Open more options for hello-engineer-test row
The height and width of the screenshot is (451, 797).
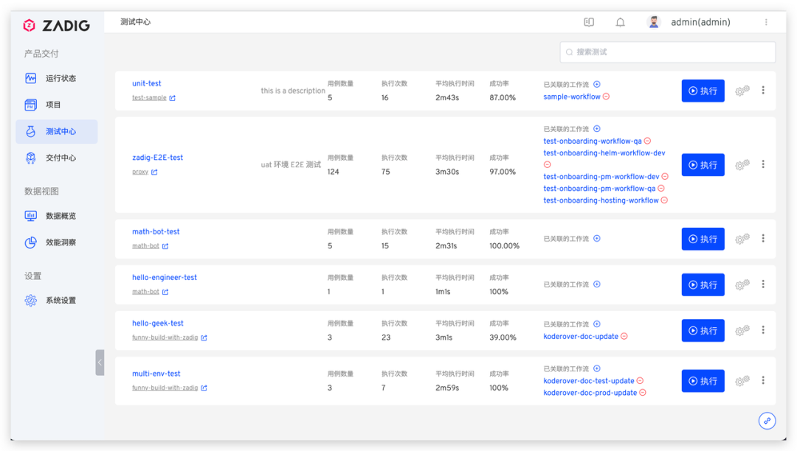763,284
